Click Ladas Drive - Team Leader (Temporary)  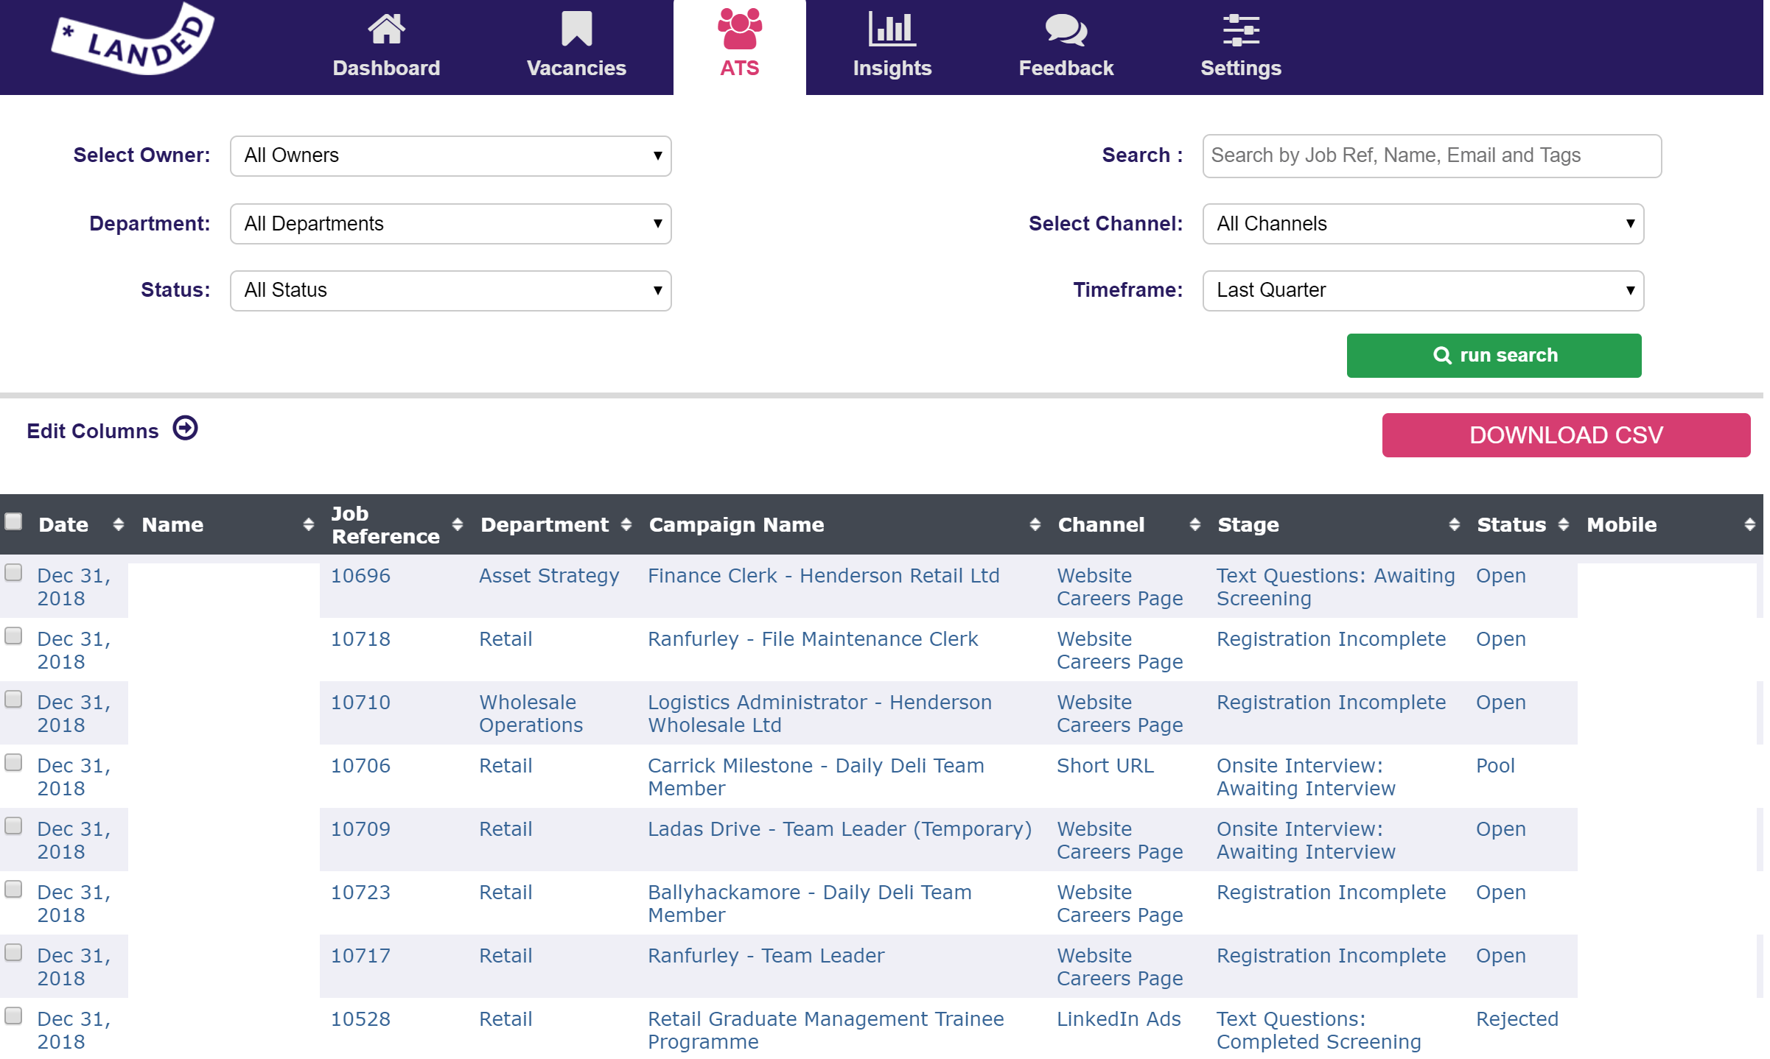tap(839, 829)
